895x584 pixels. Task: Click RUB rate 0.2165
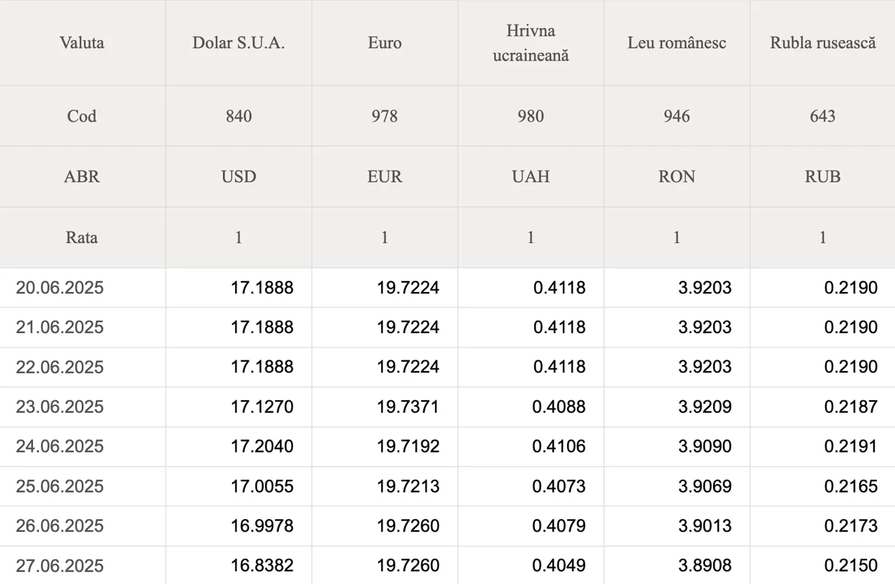[850, 486]
